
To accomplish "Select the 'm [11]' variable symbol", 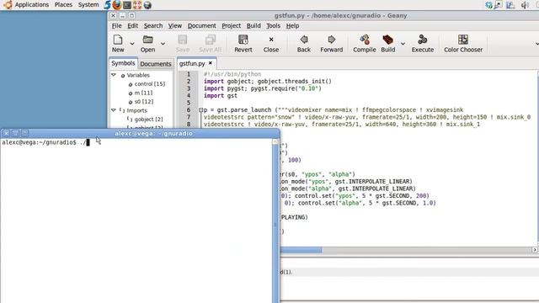I will 143,93.
